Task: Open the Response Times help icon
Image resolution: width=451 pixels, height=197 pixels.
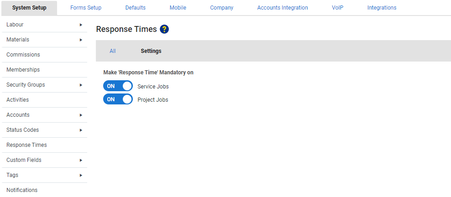Action: (164, 29)
